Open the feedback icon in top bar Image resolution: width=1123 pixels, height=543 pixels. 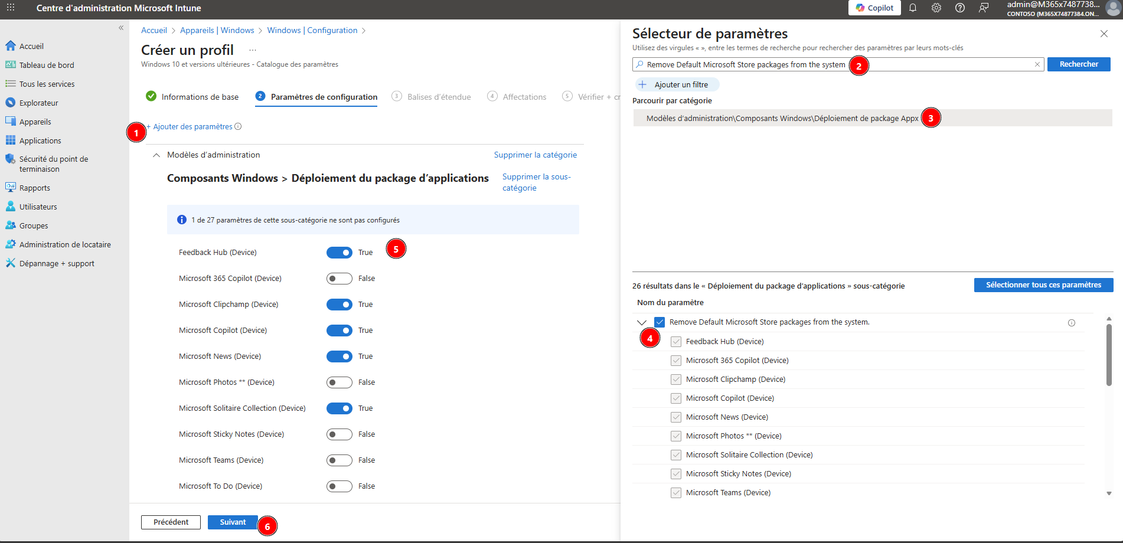pyautogui.click(x=984, y=8)
